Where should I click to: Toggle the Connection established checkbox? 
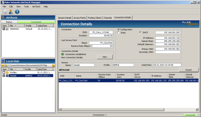[x=62, y=54]
